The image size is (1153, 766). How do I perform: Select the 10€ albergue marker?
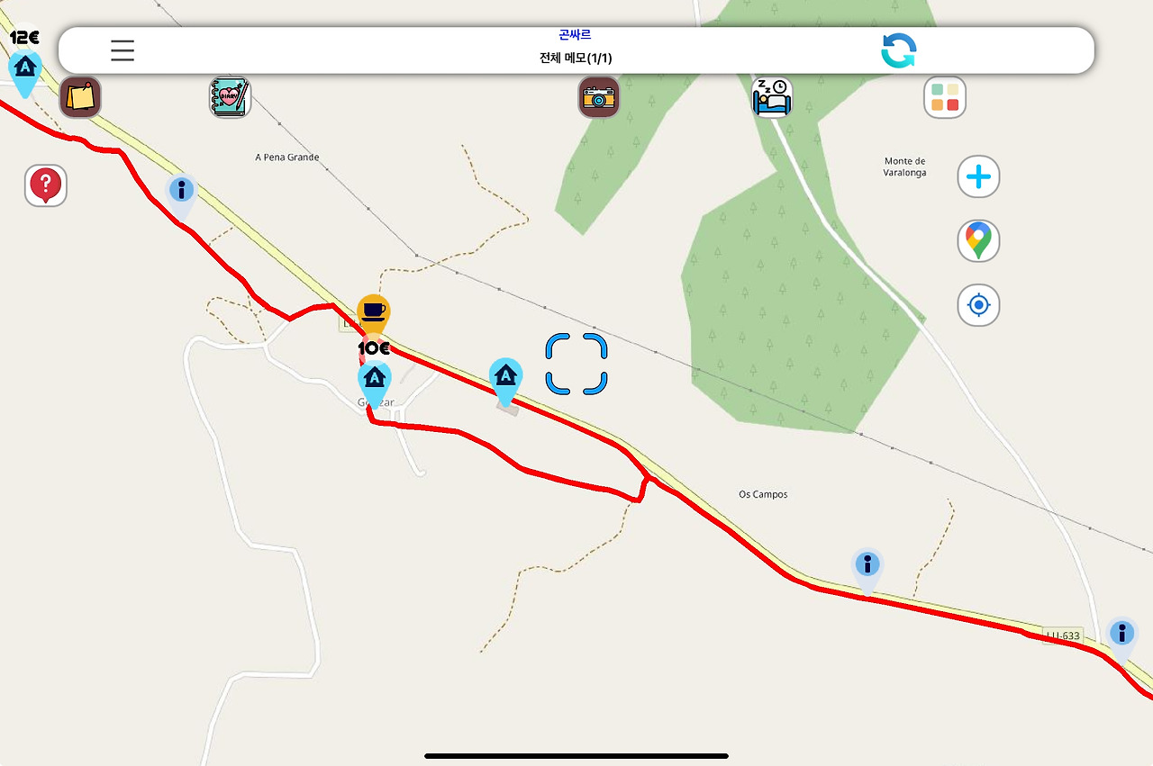[x=374, y=380]
